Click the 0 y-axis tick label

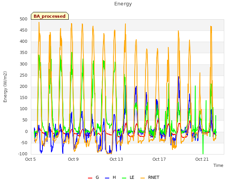(26, 131)
